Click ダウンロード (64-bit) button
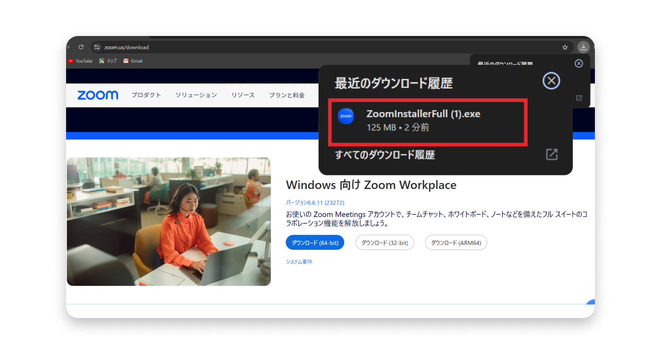The width and height of the screenshot is (661, 354). [315, 243]
